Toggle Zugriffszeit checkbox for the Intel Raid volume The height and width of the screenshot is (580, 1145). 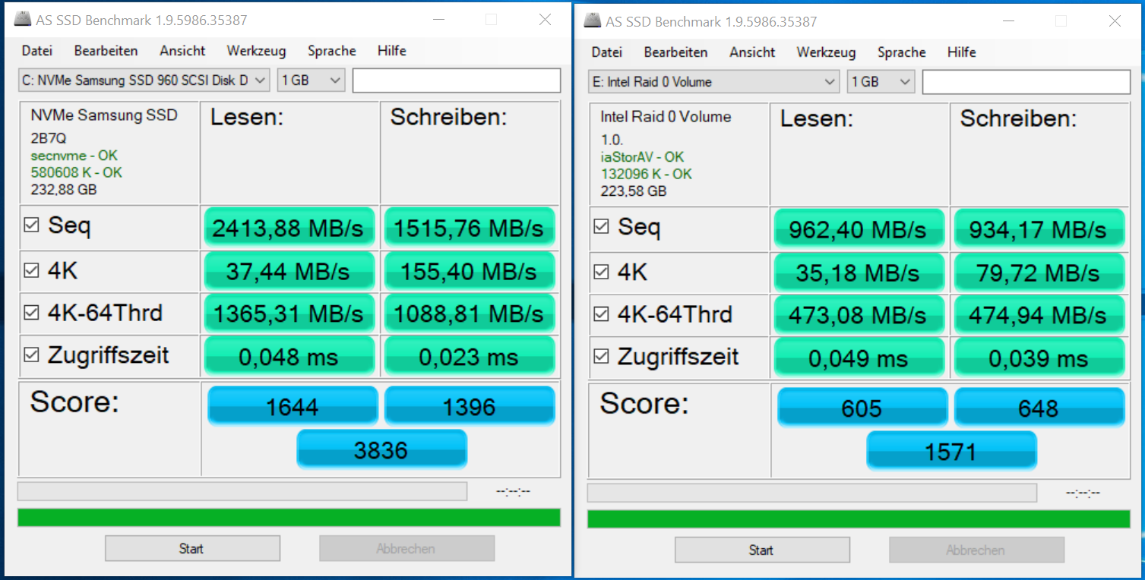[601, 355]
